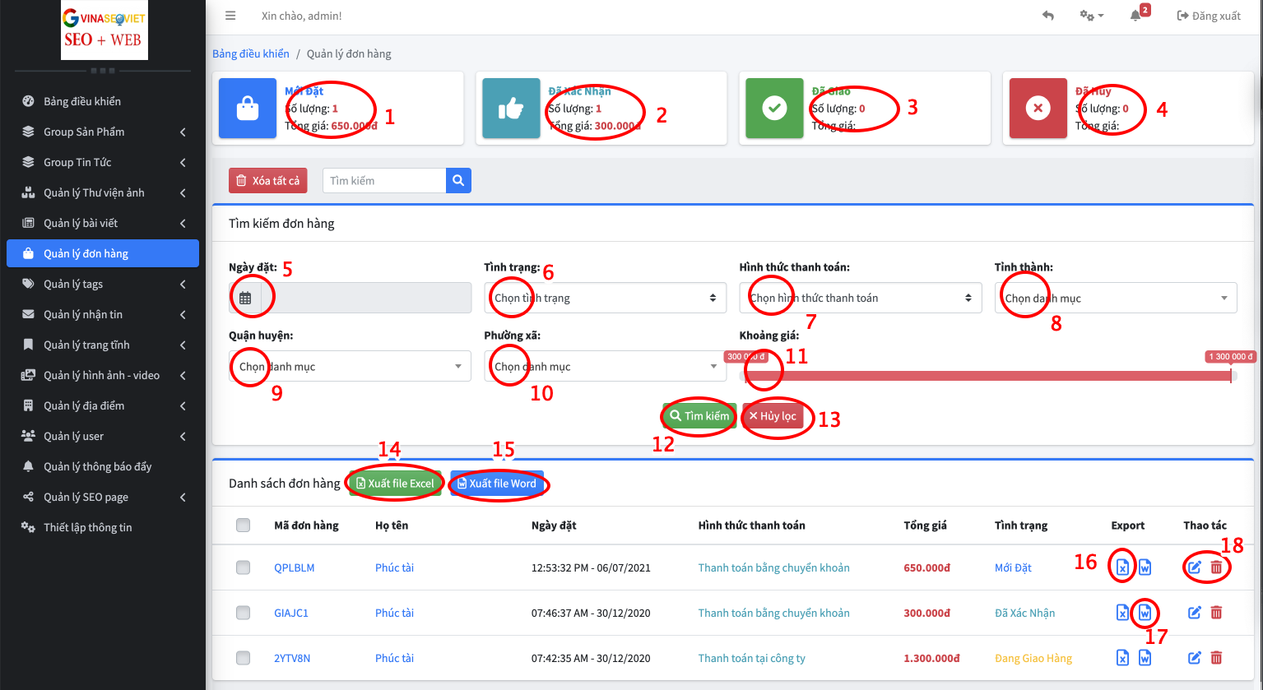Click status Đang Giao Hàng for order 2YTV8N
This screenshot has height=690, width=1263.
coord(1033,658)
